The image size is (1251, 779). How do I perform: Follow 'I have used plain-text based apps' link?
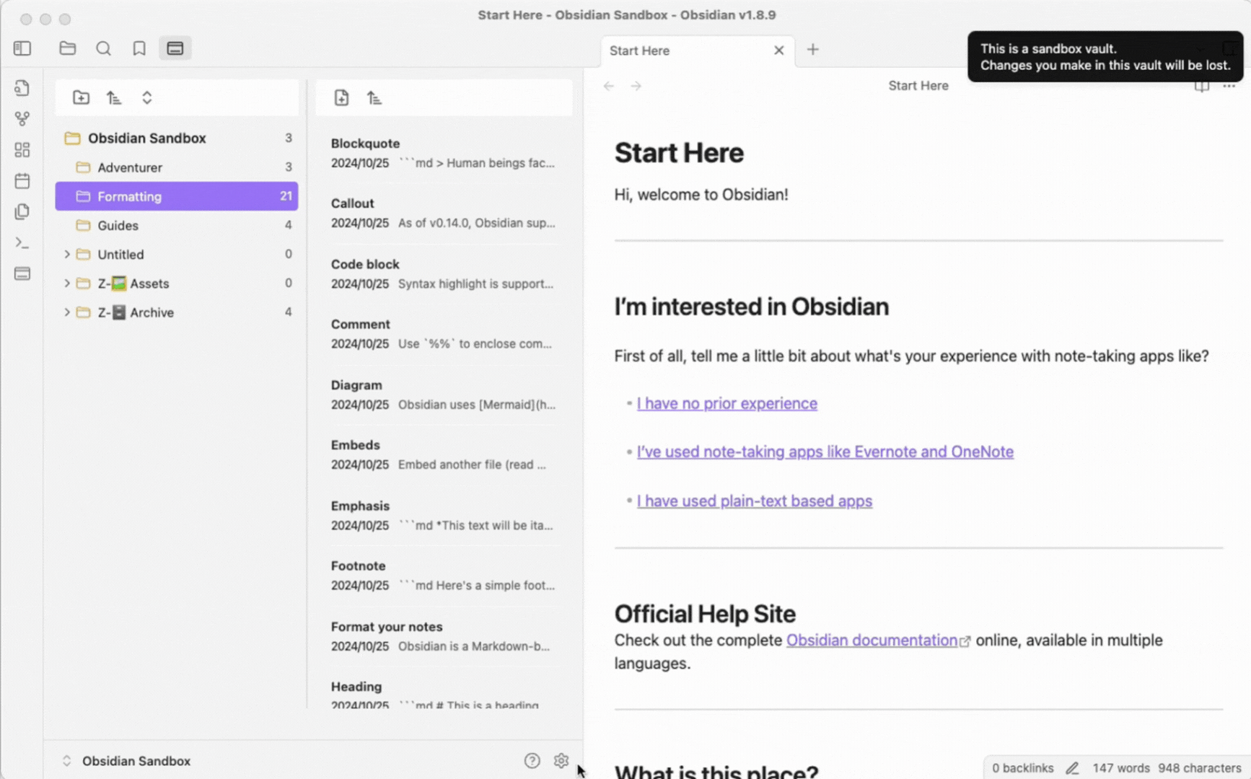754,501
